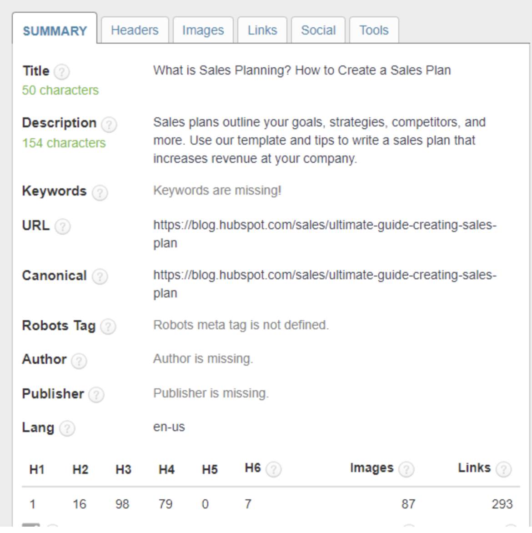
Task: Open the Tools tab
Action: 374,30
